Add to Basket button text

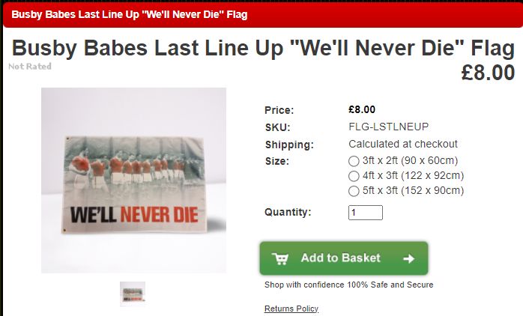click(x=341, y=258)
